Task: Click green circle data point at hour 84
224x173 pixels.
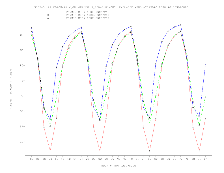Action: tap(205, 97)
